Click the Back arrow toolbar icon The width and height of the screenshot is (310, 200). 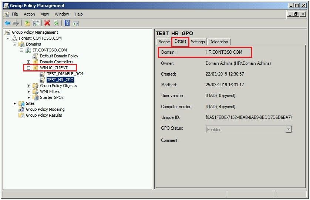(7, 23)
